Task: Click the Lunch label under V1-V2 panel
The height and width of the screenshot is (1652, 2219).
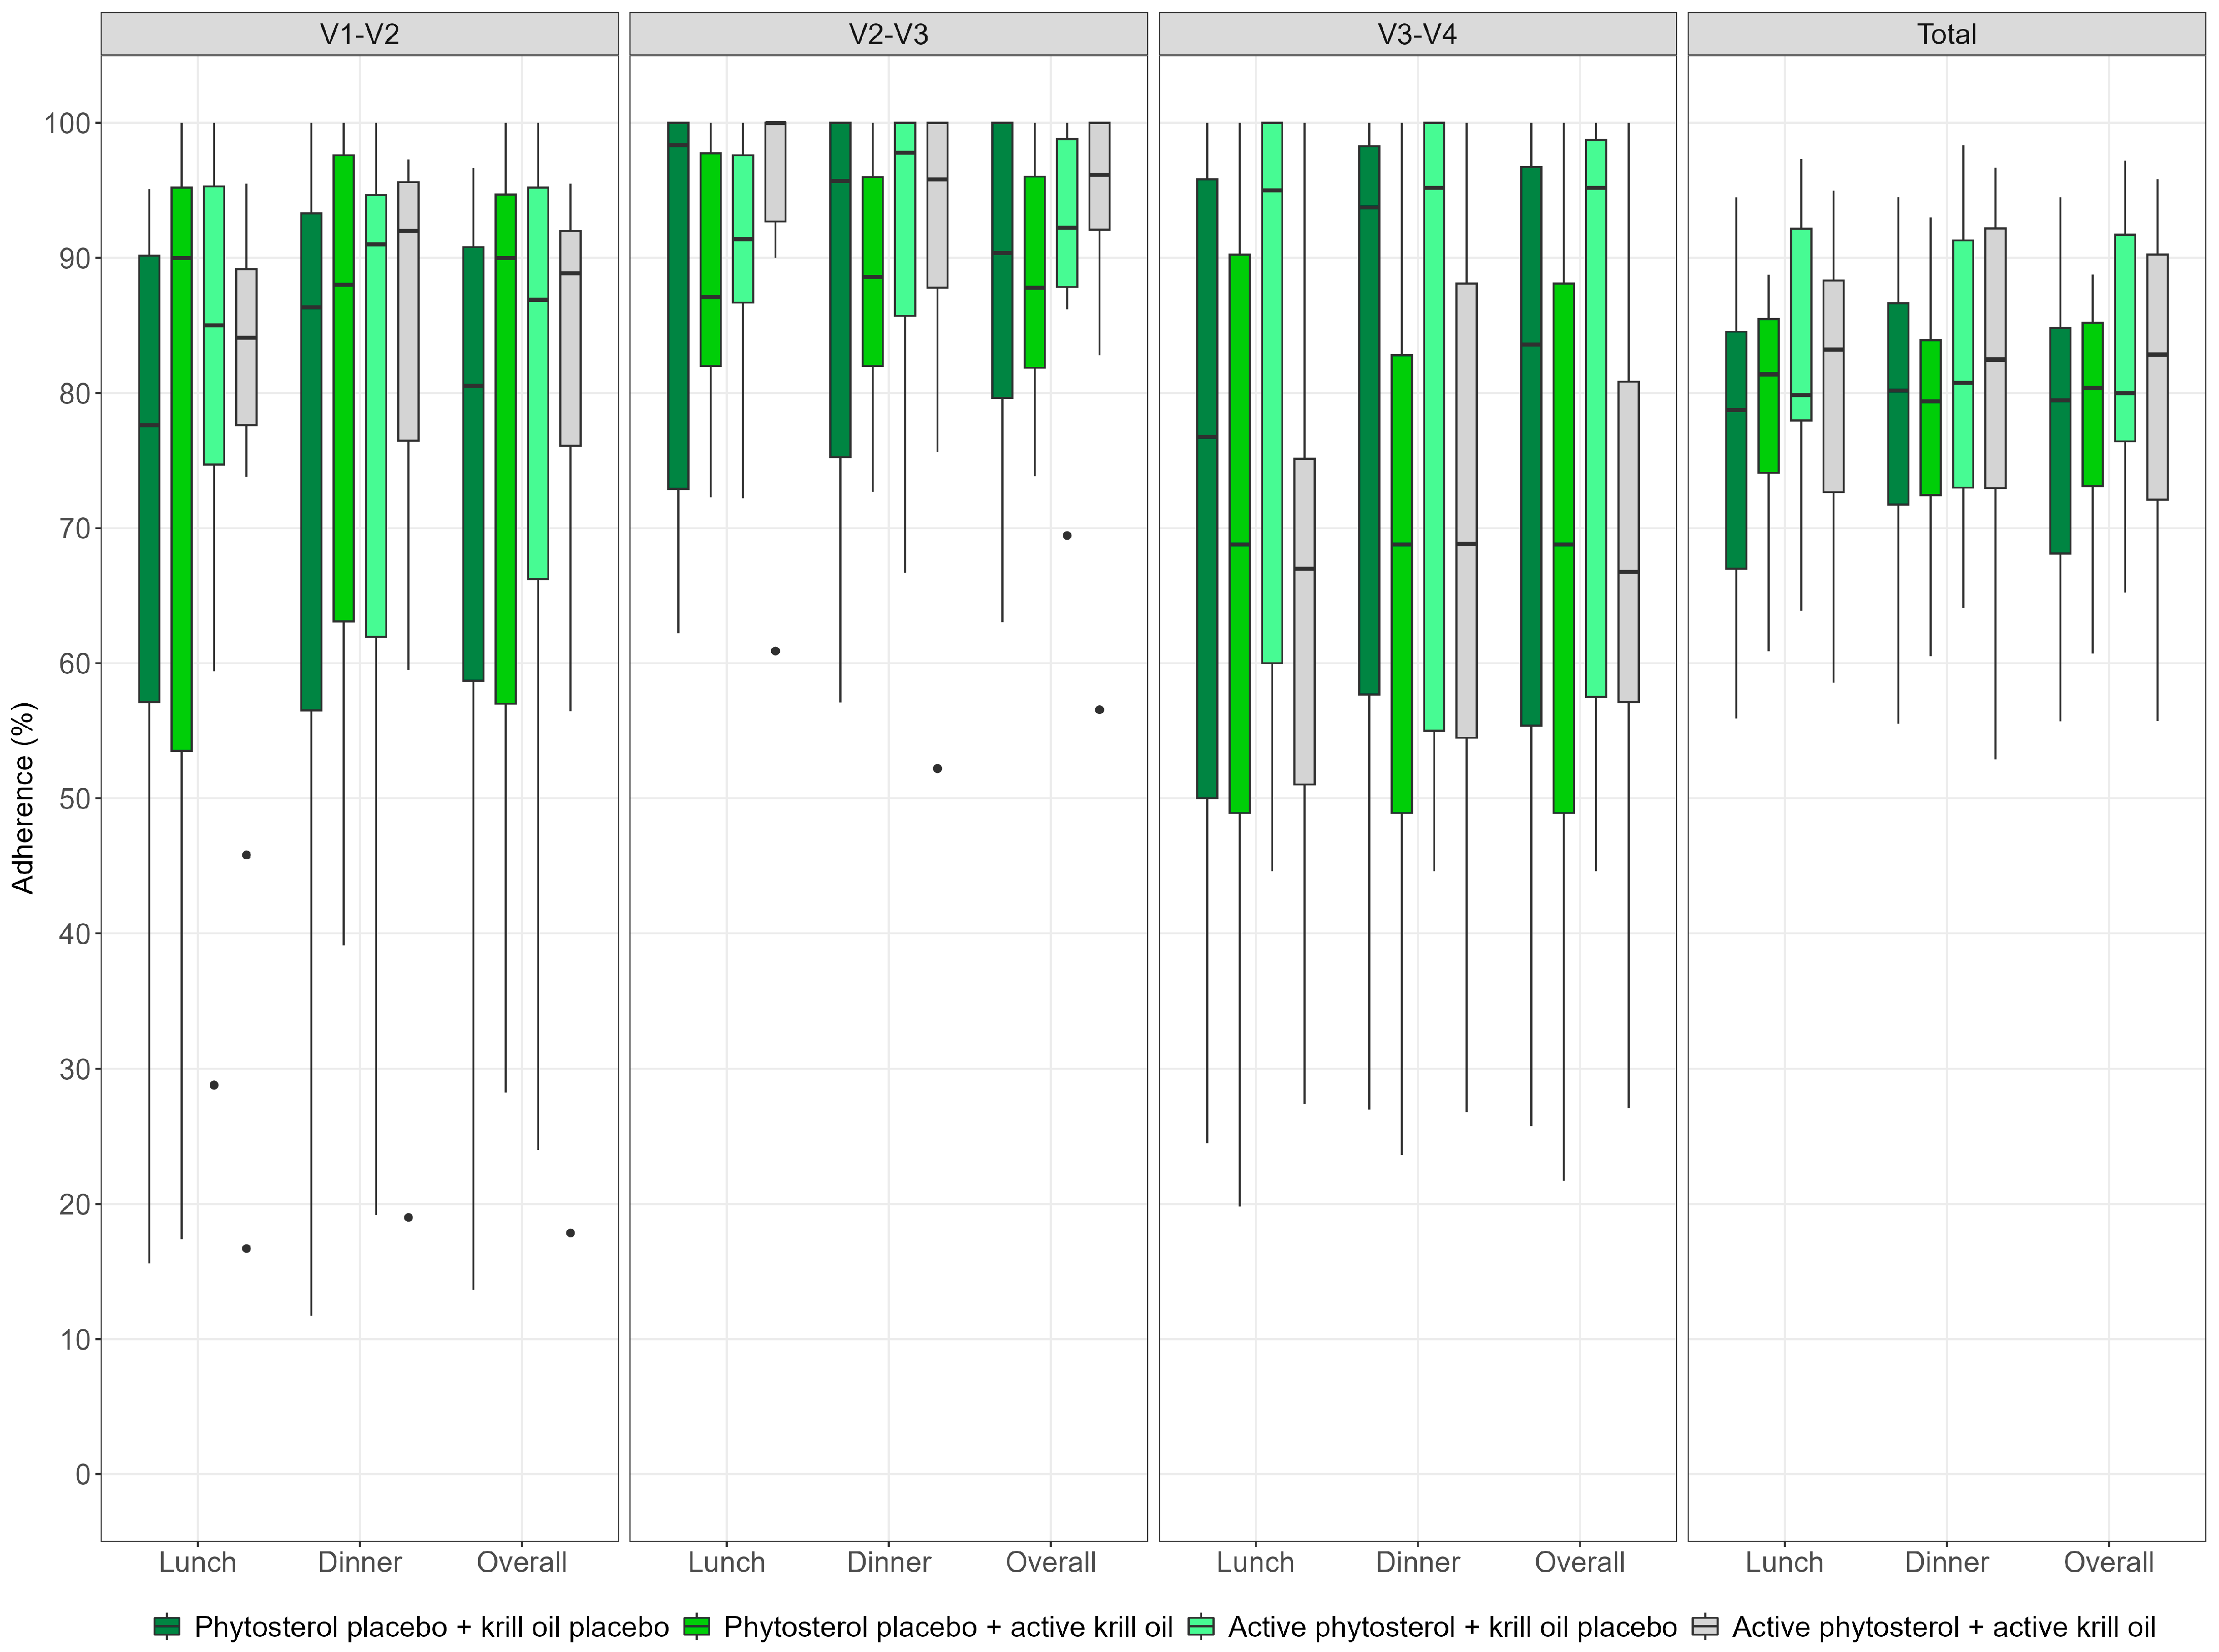Action: coord(198,1563)
